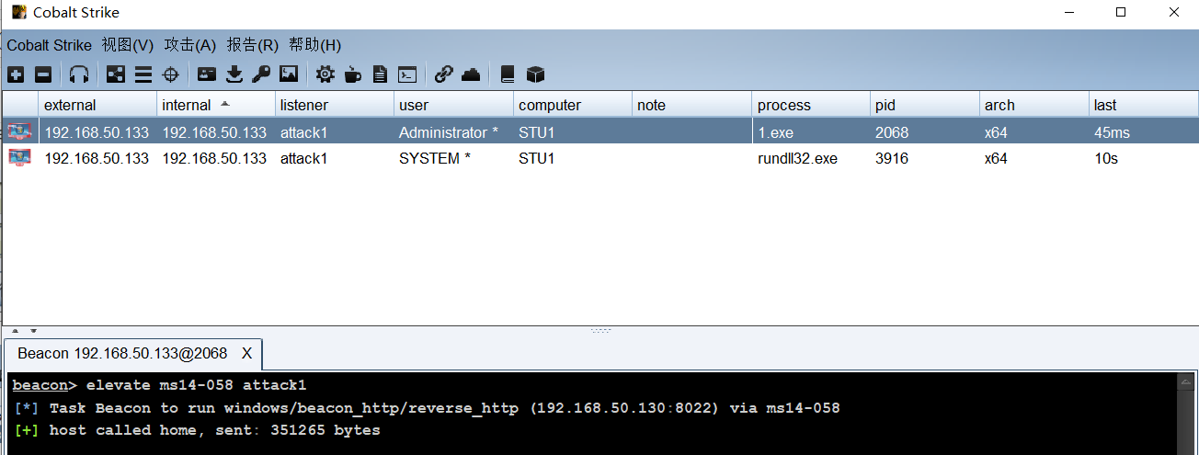Click the disconnect from team server minus icon
The width and height of the screenshot is (1199, 455).
tap(43, 74)
